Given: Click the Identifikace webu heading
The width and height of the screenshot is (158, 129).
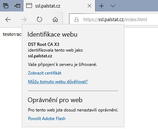Looking at the screenshot, I should click(x=52, y=34).
